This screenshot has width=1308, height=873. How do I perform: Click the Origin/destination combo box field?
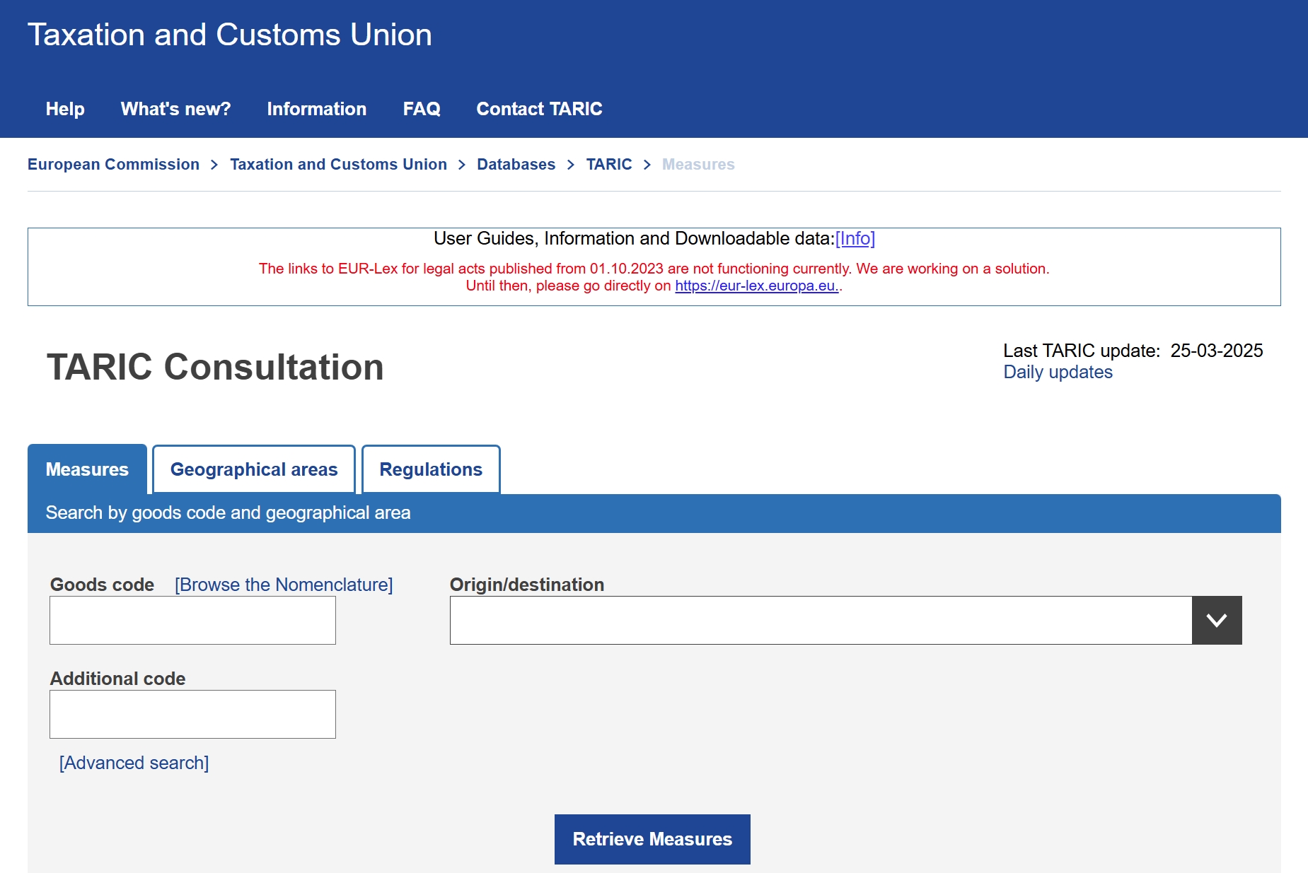tap(821, 620)
